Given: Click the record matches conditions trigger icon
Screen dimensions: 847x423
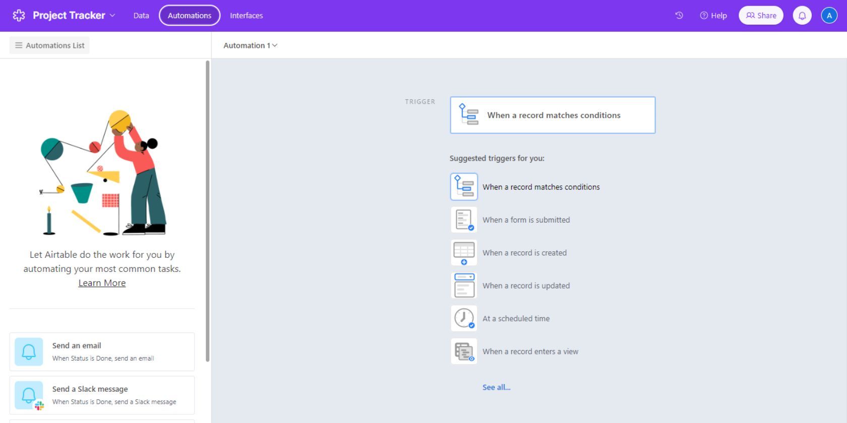Looking at the screenshot, I should (468, 114).
